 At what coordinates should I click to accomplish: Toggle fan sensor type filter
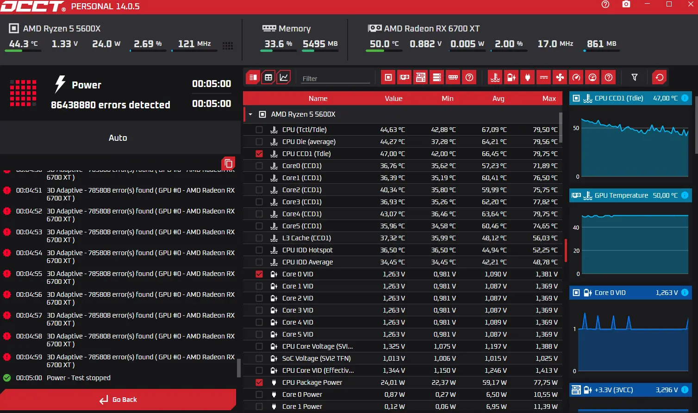point(560,77)
